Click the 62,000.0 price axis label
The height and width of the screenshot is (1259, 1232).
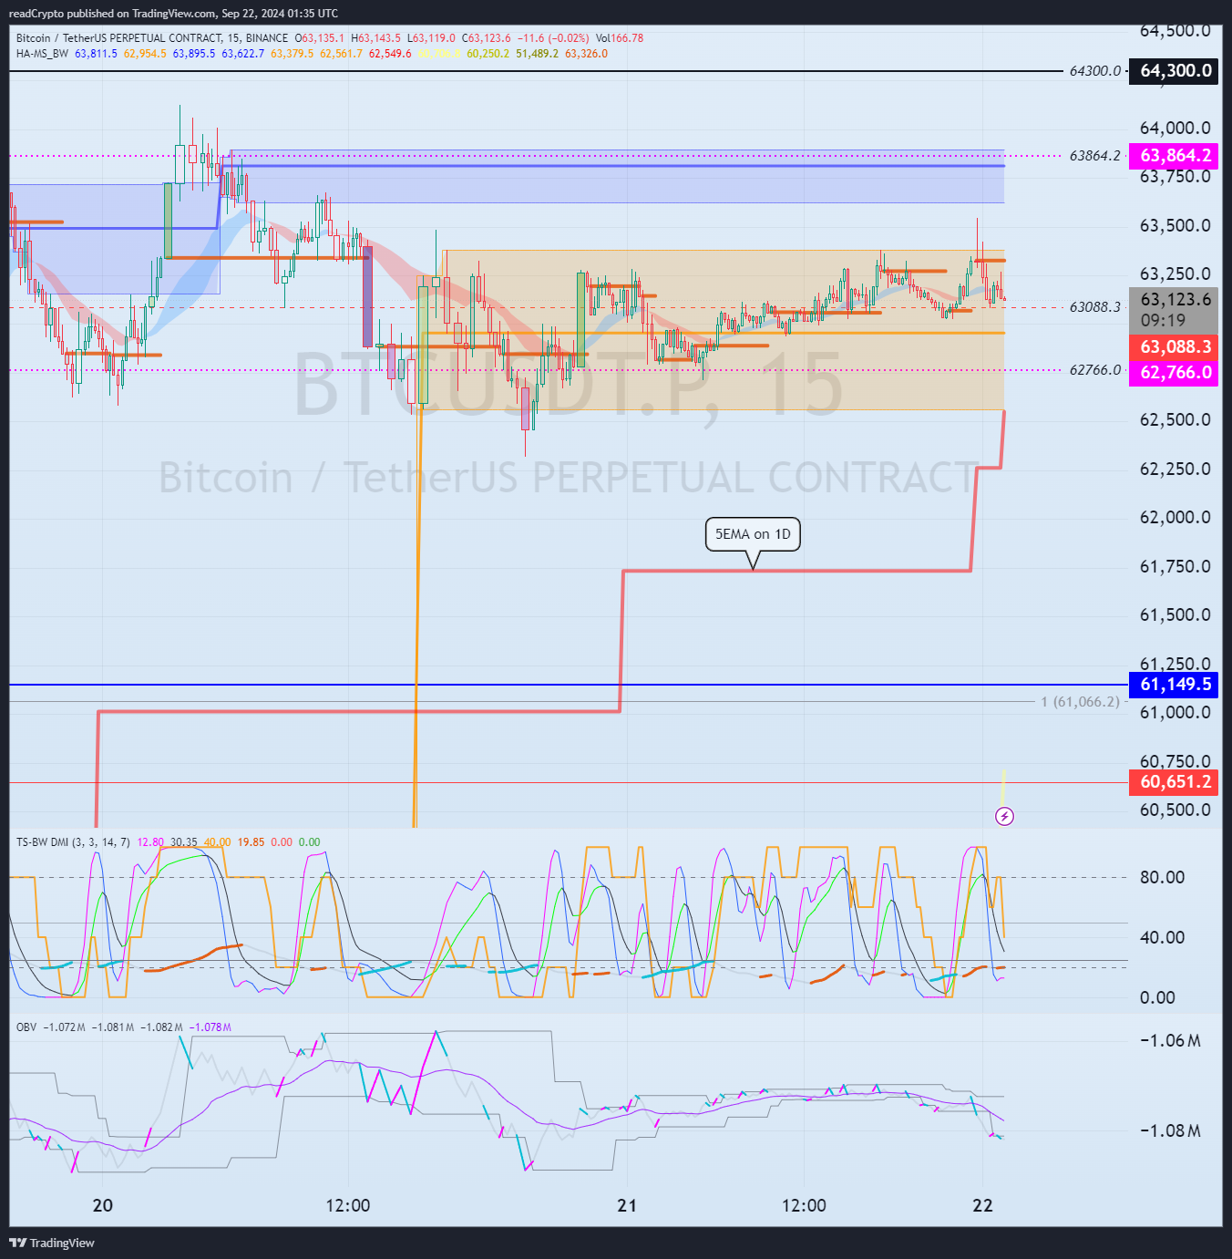(1176, 517)
